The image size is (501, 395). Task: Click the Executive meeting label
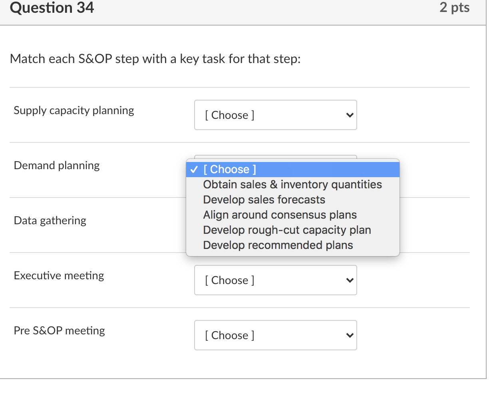59,276
